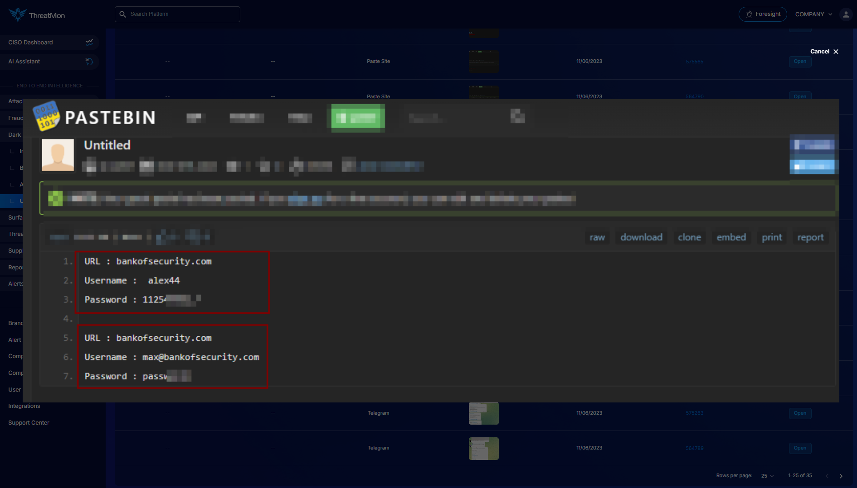Click the CISO Dashboard chart icon

point(89,42)
